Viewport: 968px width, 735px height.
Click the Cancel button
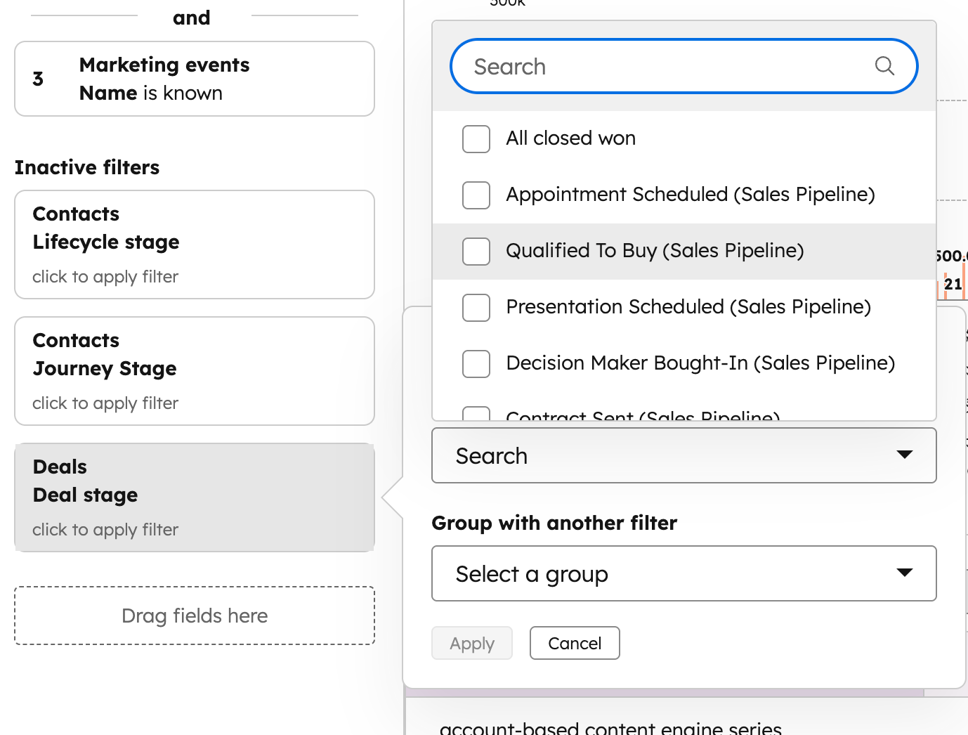[x=575, y=643]
